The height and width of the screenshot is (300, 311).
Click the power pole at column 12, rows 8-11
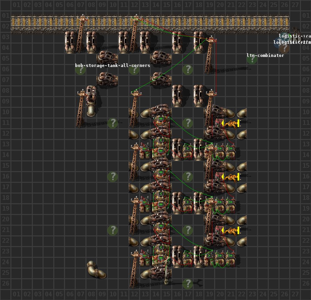point(135,108)
